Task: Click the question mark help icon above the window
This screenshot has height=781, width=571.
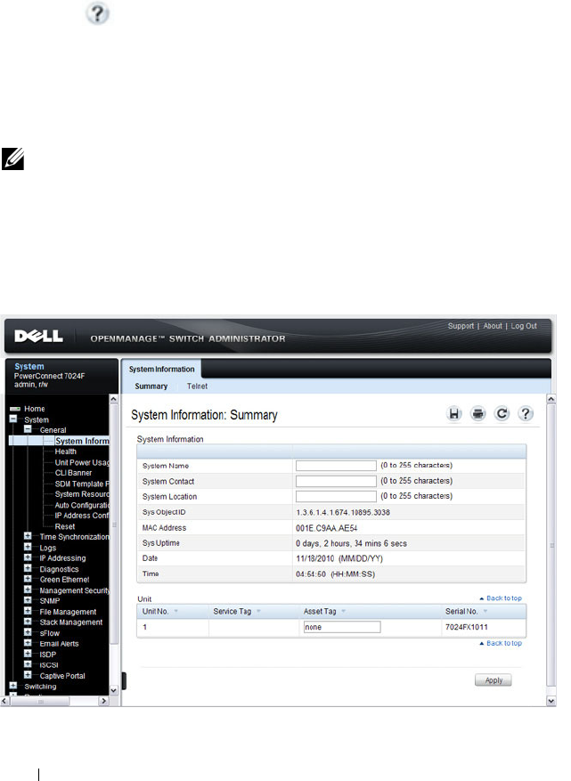Action: (97, 13)
